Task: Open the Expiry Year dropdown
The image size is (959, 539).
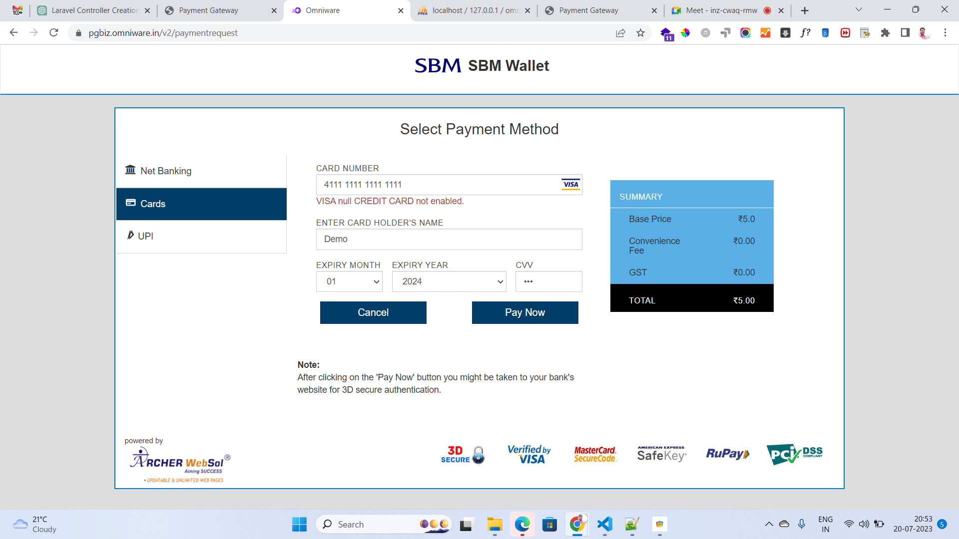Action: 449,281
